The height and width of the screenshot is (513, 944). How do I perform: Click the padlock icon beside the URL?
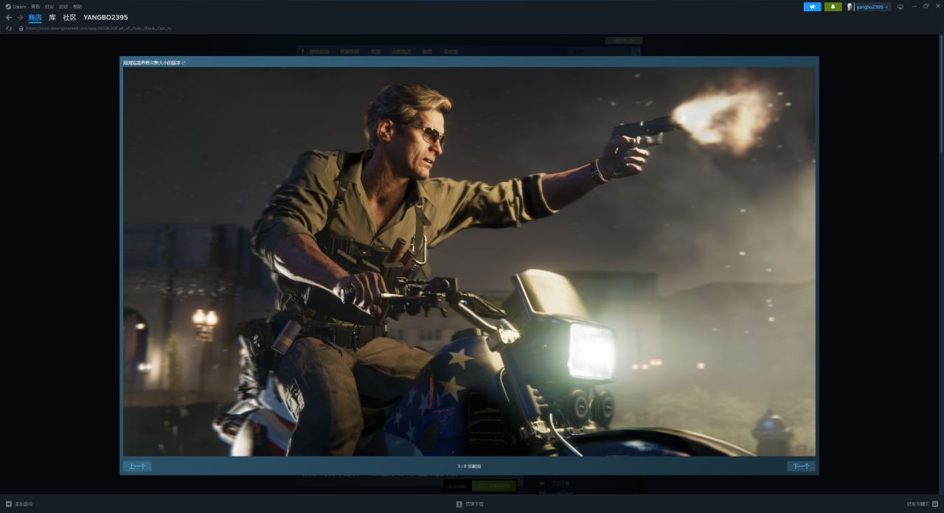point(21,28)
